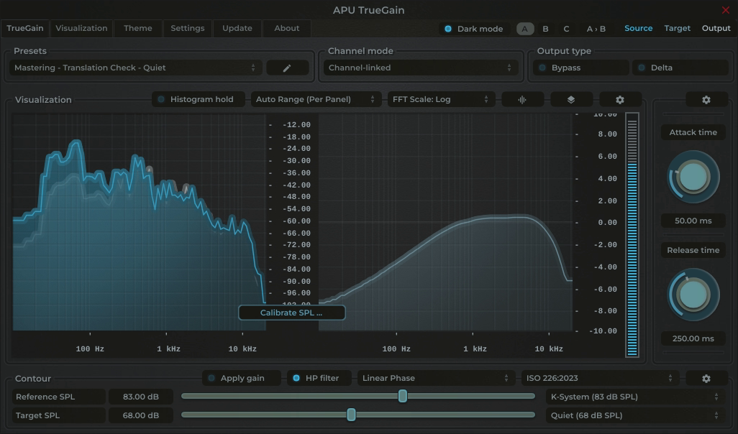Enable Apply gain
The height and width of the screenshot is (434, 738).
coord(242,378)
